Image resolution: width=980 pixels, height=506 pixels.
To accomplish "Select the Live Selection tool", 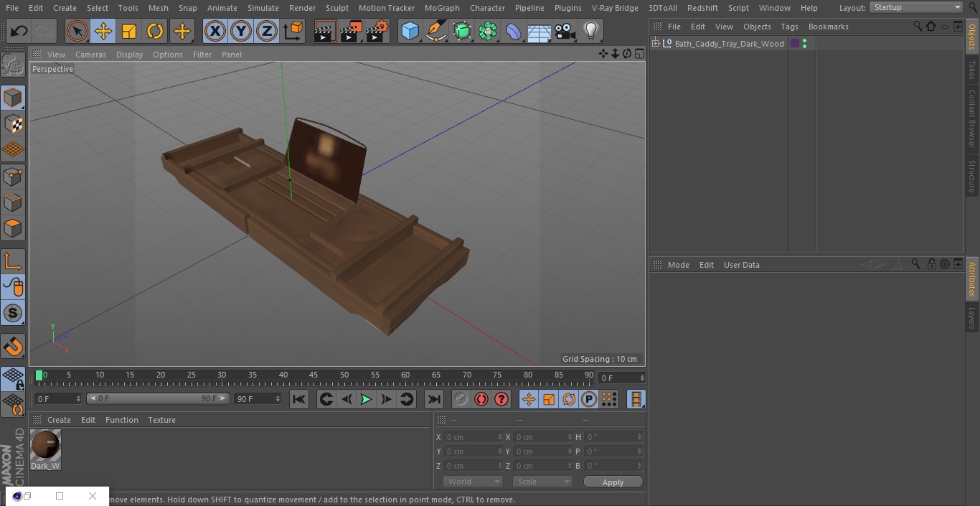I will click(77, 32).
